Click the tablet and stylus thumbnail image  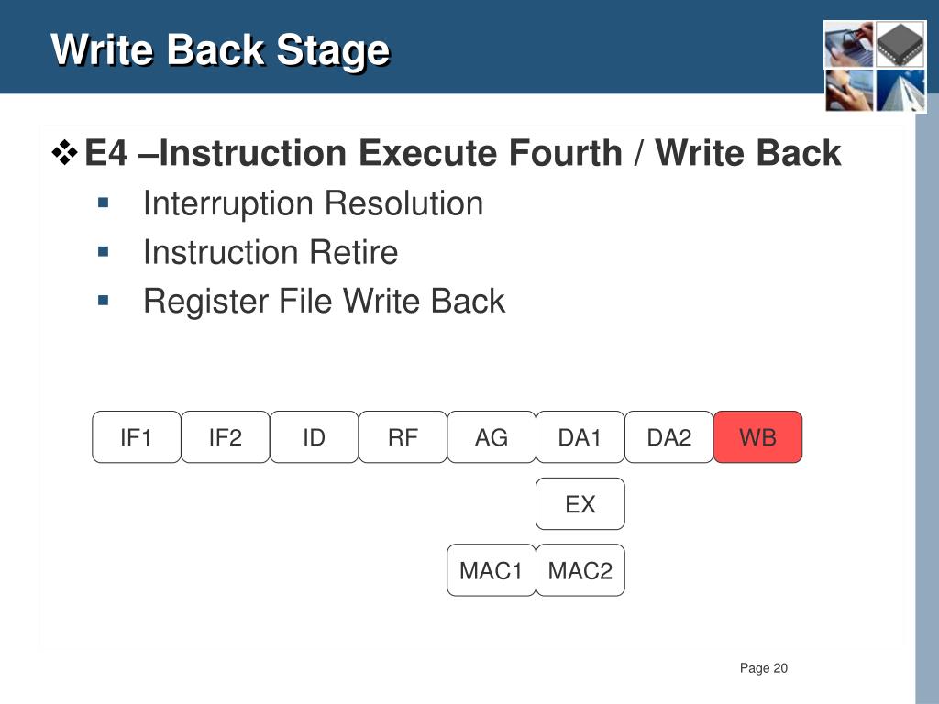tap(849, 44)
